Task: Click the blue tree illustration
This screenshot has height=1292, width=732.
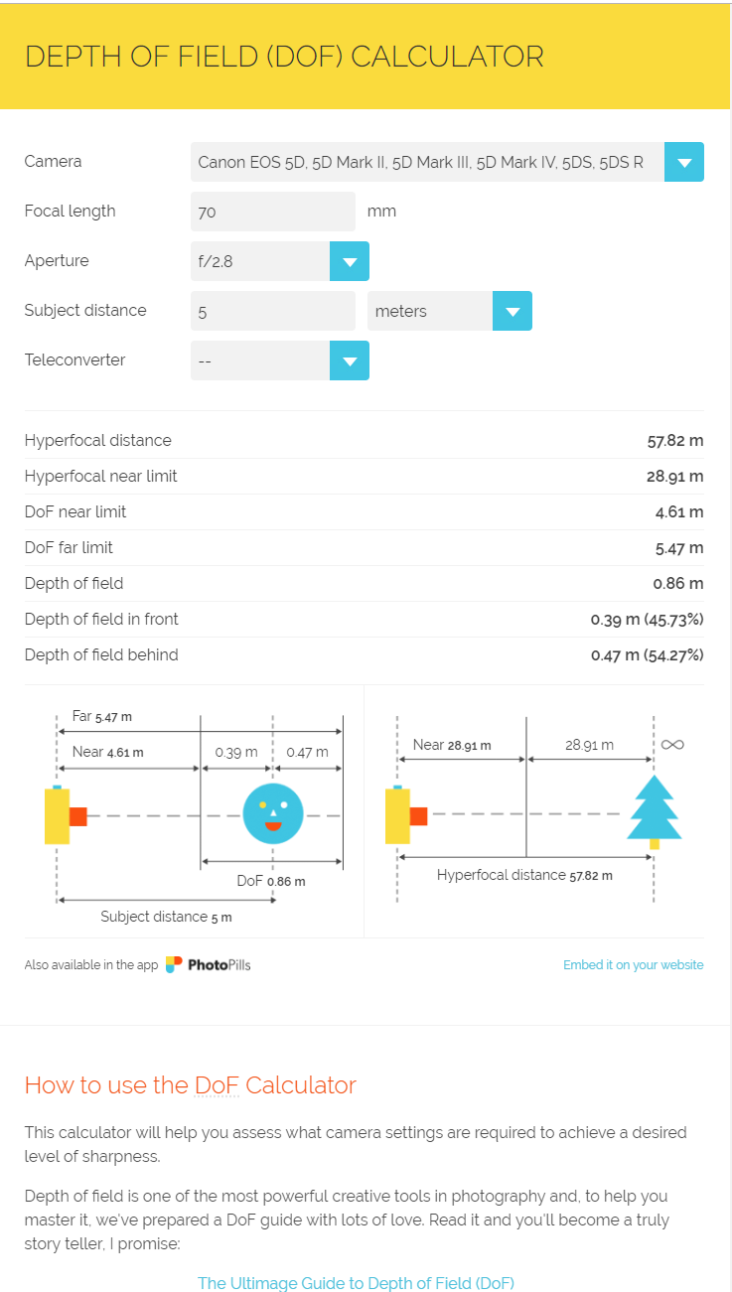Action: point(654,811)
